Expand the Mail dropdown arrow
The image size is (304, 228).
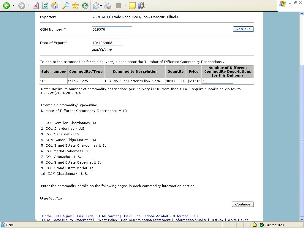tap(101, 6)
